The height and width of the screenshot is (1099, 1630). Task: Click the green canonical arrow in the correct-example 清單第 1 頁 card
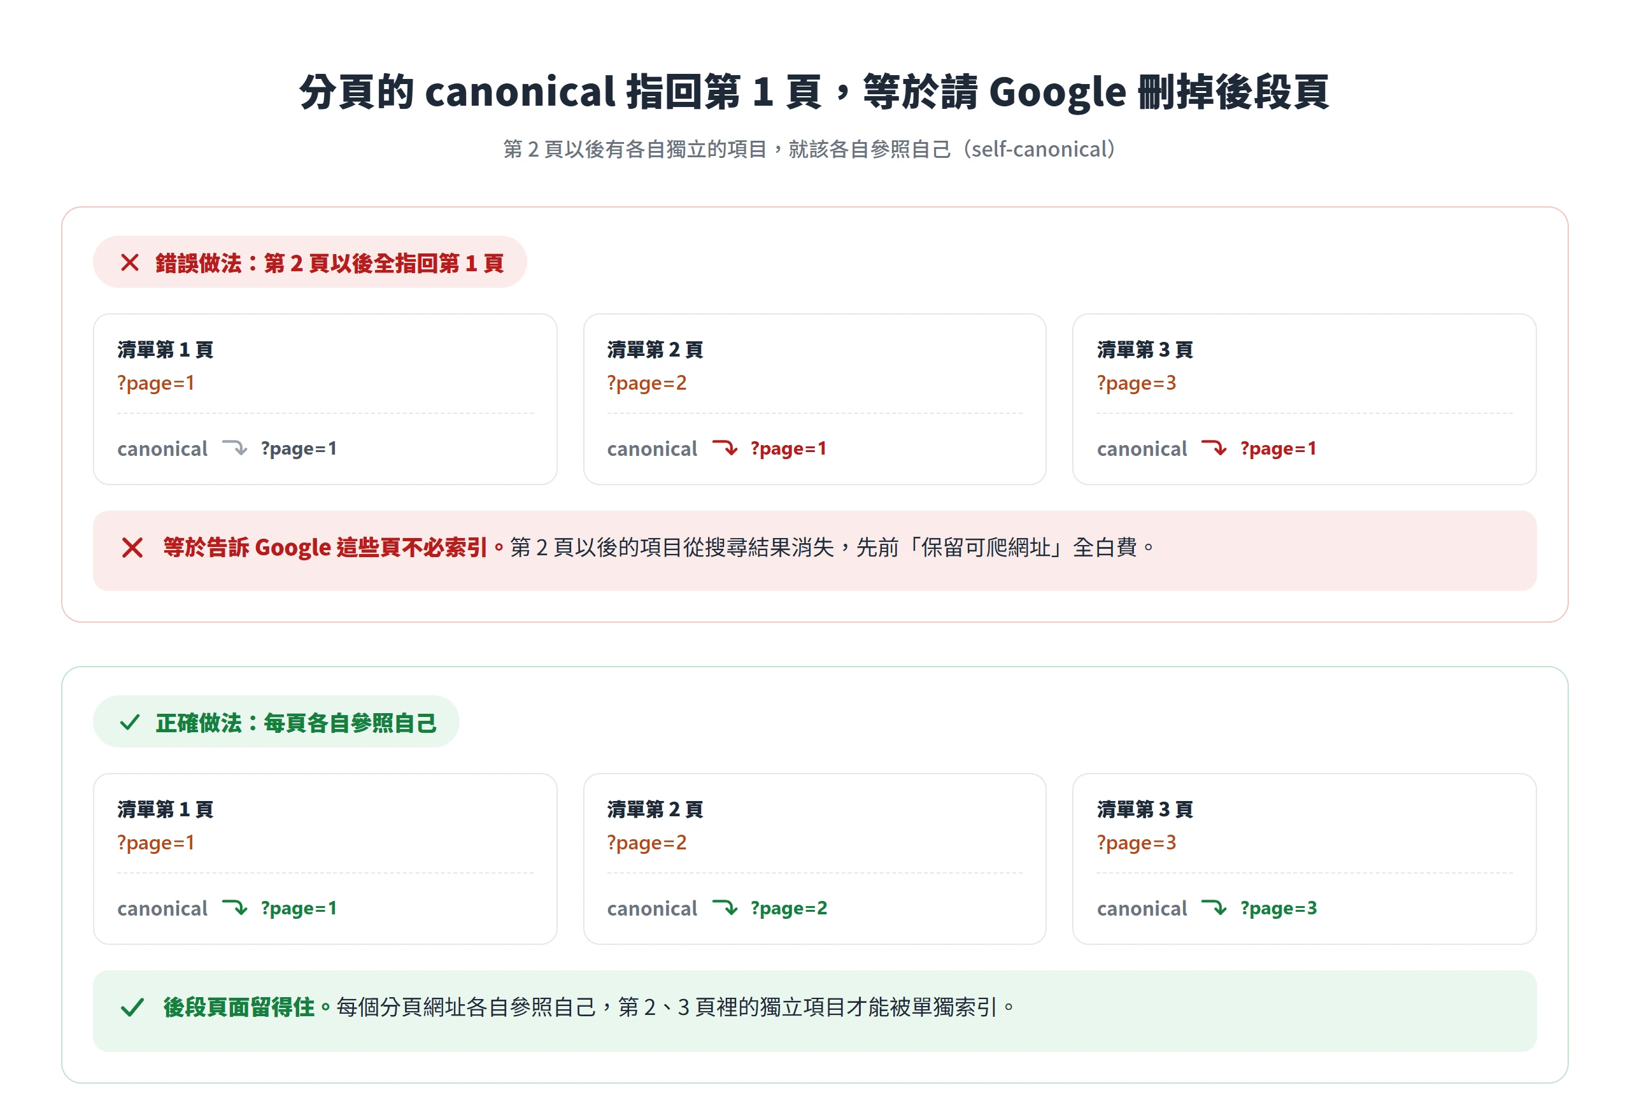234,907
